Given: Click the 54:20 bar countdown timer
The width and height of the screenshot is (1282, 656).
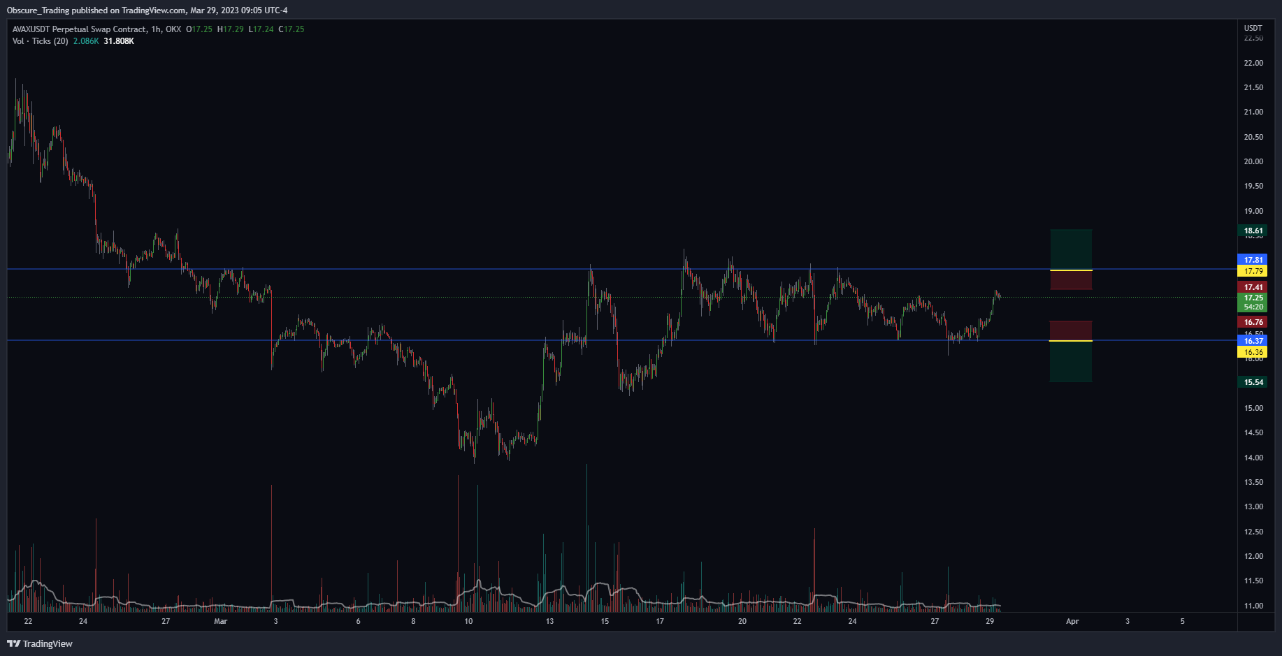Looking at the screenshot, I should (1253, 307).
